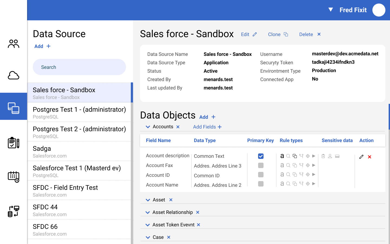Open the users icon in left sidebar
This screenshot has width=390, height=244.
14,44
